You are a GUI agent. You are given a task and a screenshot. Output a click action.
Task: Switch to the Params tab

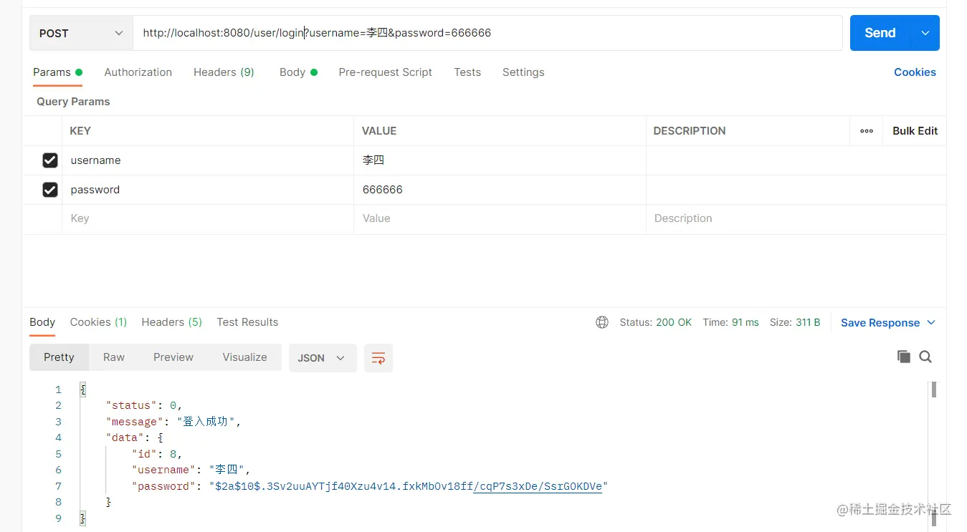[57, 72]
